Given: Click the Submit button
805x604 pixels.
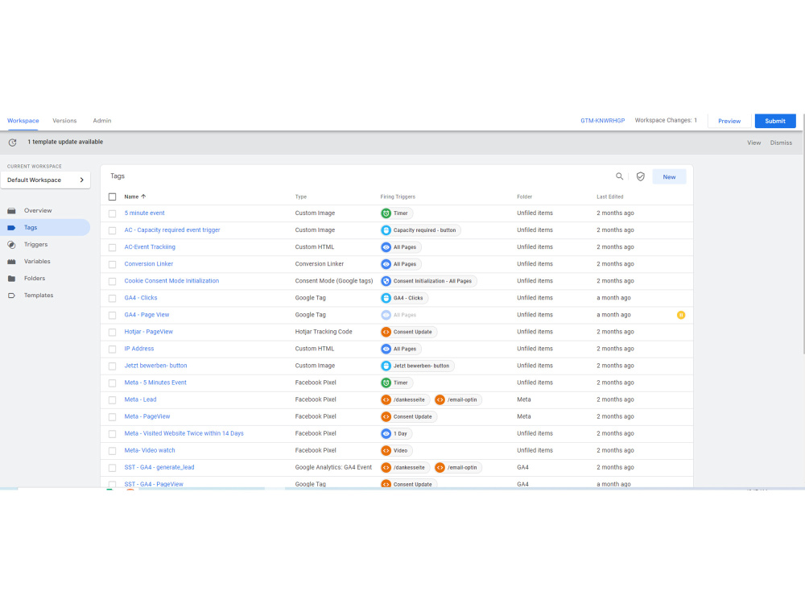Looking at the screenshot, I should (x=774, y=121).
